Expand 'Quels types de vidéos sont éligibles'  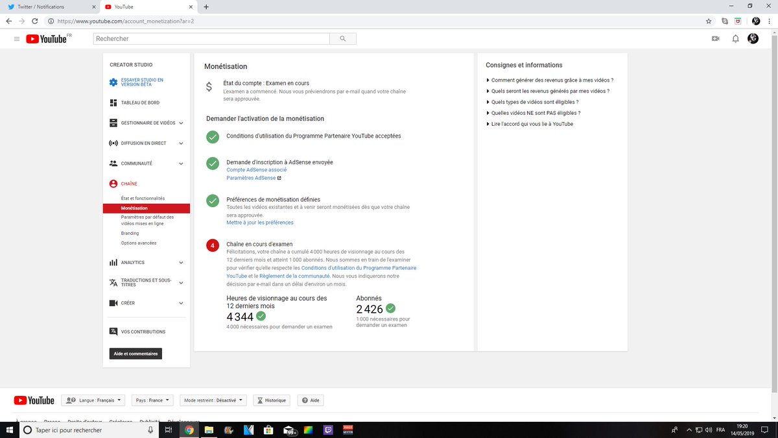pos(532,102)
